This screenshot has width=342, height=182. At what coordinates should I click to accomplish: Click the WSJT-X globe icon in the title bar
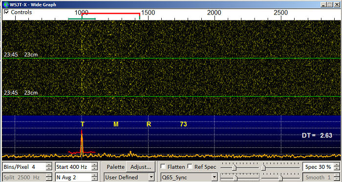click(6, 4)
